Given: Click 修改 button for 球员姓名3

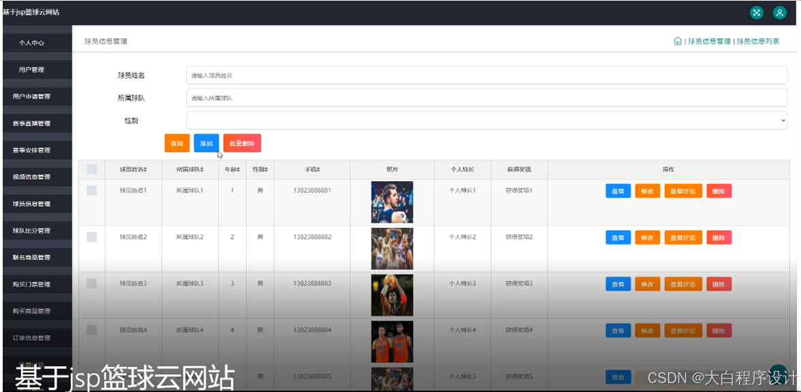Looking at the screenshot, I should pos(647,284).
